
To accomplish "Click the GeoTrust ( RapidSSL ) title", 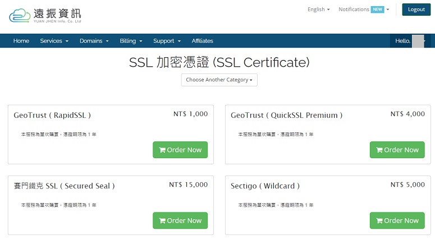I will coord(52,115).
